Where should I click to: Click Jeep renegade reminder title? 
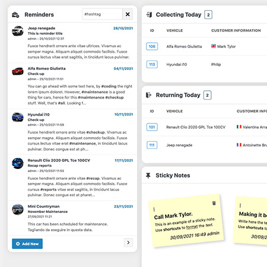(x=45, y=33)
